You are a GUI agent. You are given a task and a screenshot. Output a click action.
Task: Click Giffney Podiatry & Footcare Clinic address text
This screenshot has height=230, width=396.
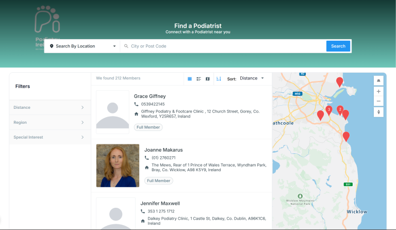[x=200, y=114]
